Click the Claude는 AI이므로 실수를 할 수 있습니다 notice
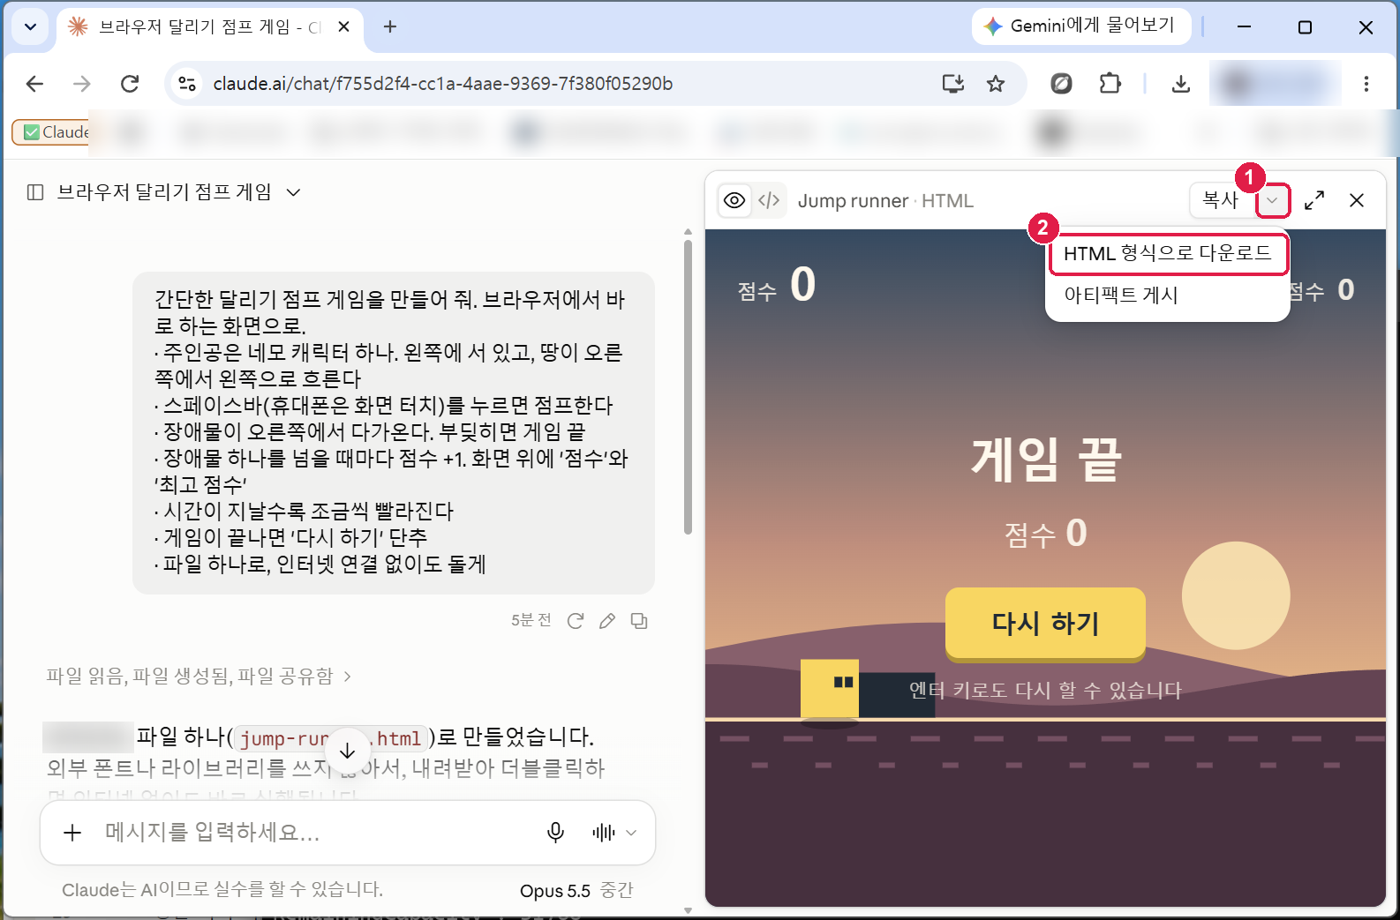 click(x=222, y=890)
